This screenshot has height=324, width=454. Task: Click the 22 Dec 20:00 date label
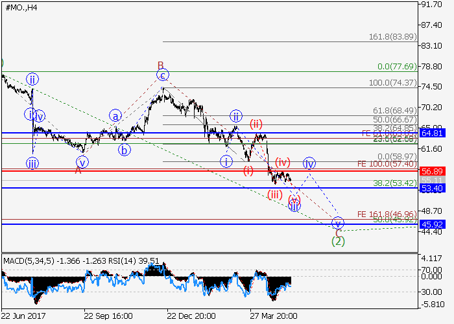coord(191,316)
